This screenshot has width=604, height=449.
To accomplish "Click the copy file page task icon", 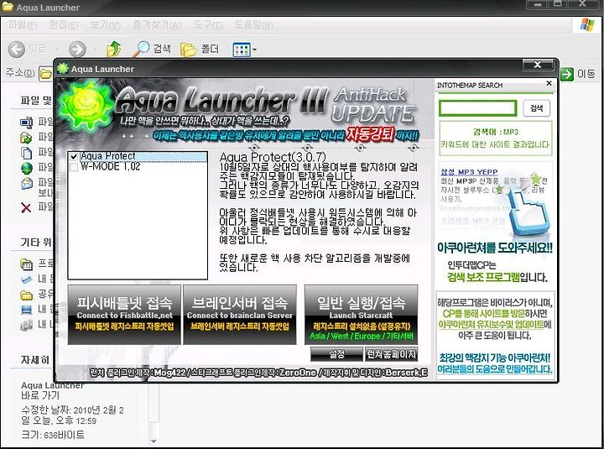I will (x=26, y=153).
